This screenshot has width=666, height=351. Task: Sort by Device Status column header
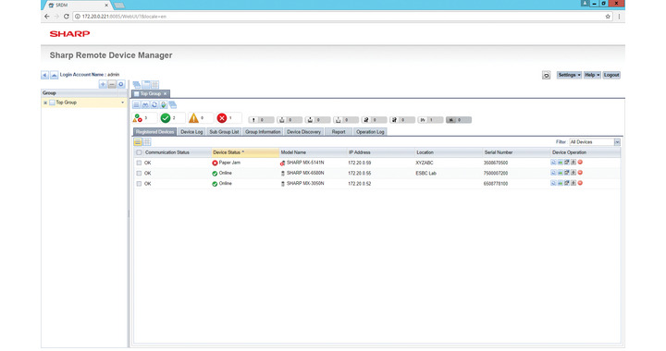point(245,152)
